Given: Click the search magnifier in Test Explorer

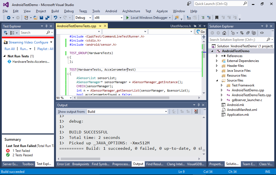Looking at the screenshot, I should pos(48,33).
